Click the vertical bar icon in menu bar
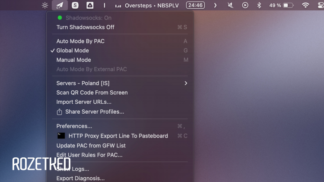Image resolution: width=324 pixels, height=182 pixels. (105, 5)
